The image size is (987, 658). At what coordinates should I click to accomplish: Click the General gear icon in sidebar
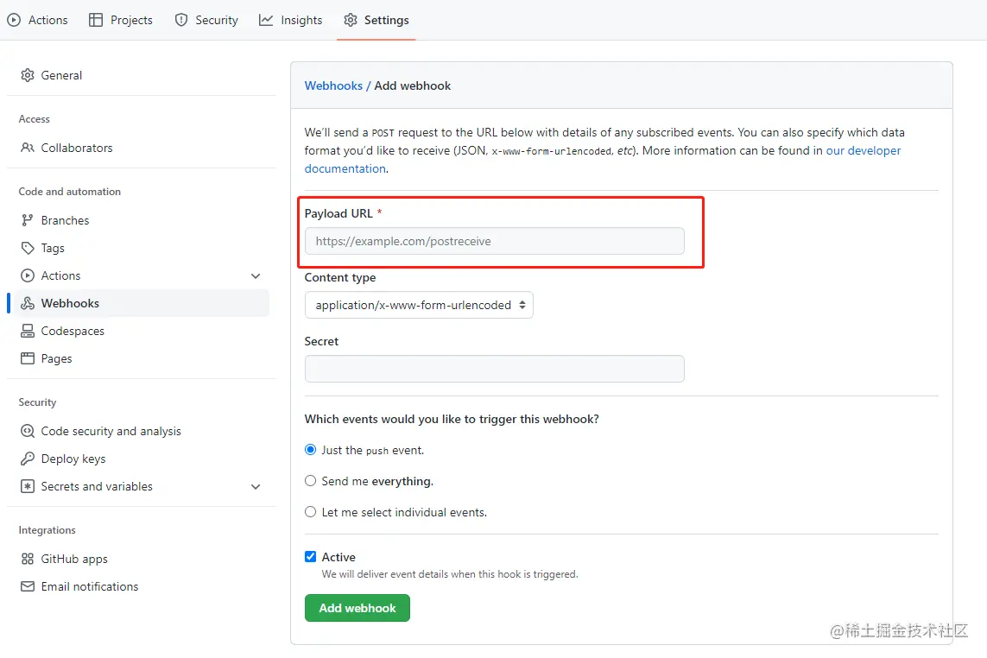28,76
